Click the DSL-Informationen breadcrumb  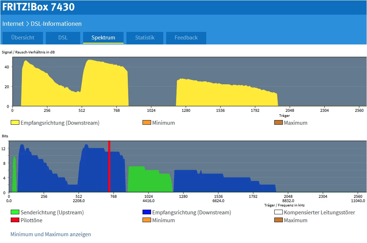pyautogui.click(x=56, y=24)
